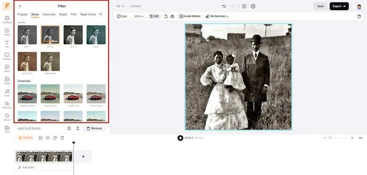This screenshot has height=175, width=367.
Task: Select the Text tool in the sidebar
Action: 7,44
